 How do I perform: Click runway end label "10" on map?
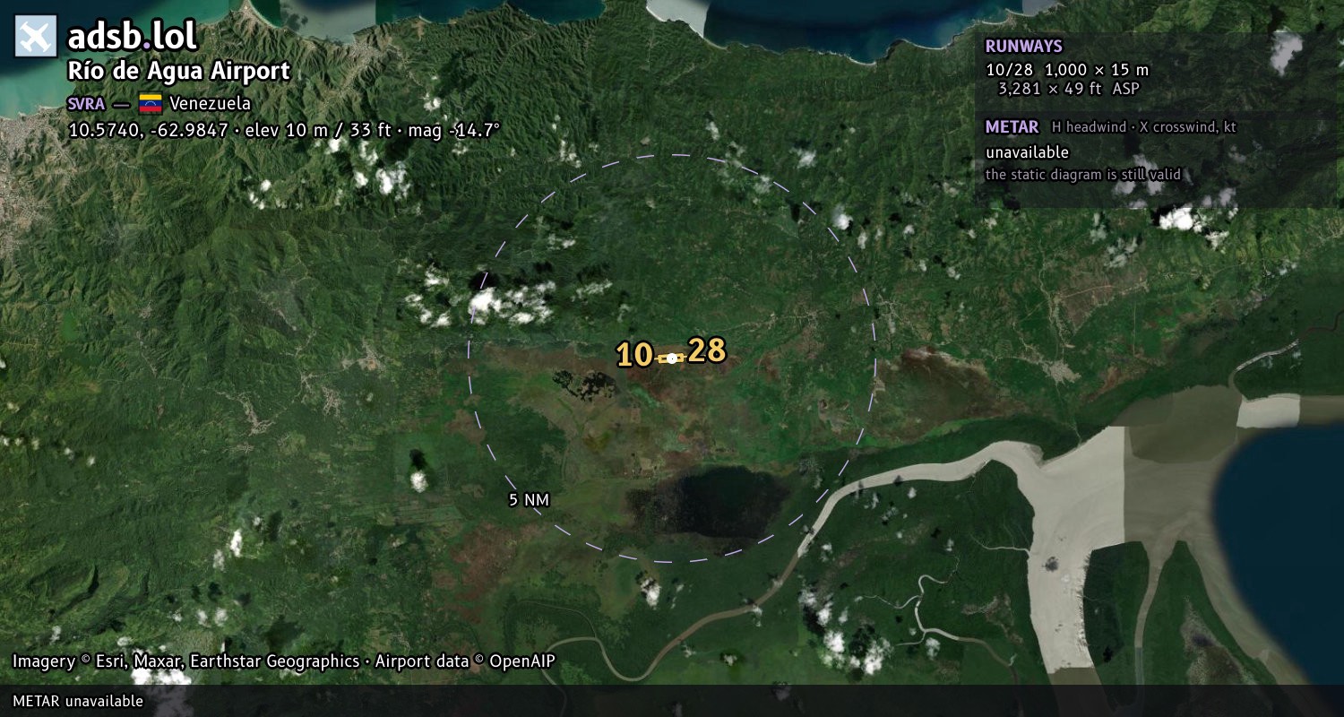[634, 356]
